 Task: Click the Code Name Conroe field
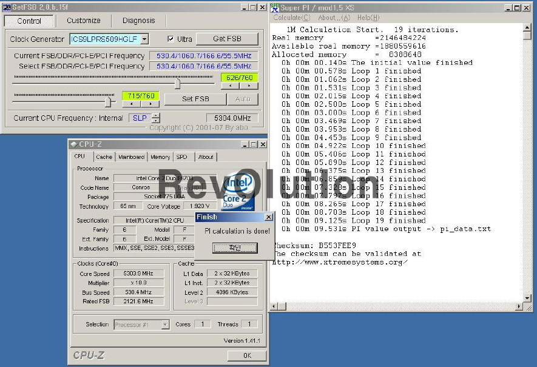pos(141,187)
